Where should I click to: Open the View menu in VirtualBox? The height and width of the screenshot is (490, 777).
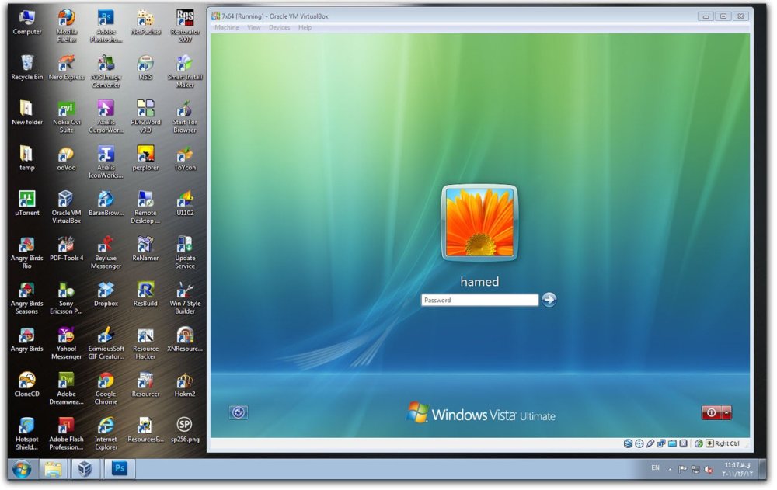[253, 27]
